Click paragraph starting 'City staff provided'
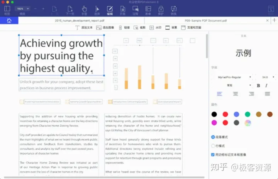Image resolution: width=278 pixels, height=179 pixels. (x=59, y=144)
